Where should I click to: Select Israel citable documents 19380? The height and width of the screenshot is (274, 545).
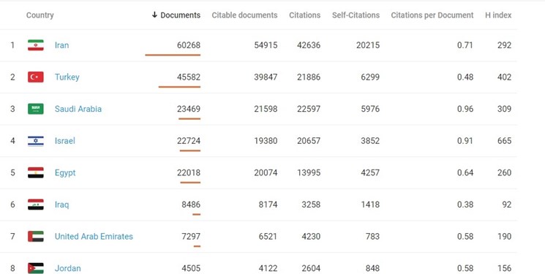(x=266, y=140)
